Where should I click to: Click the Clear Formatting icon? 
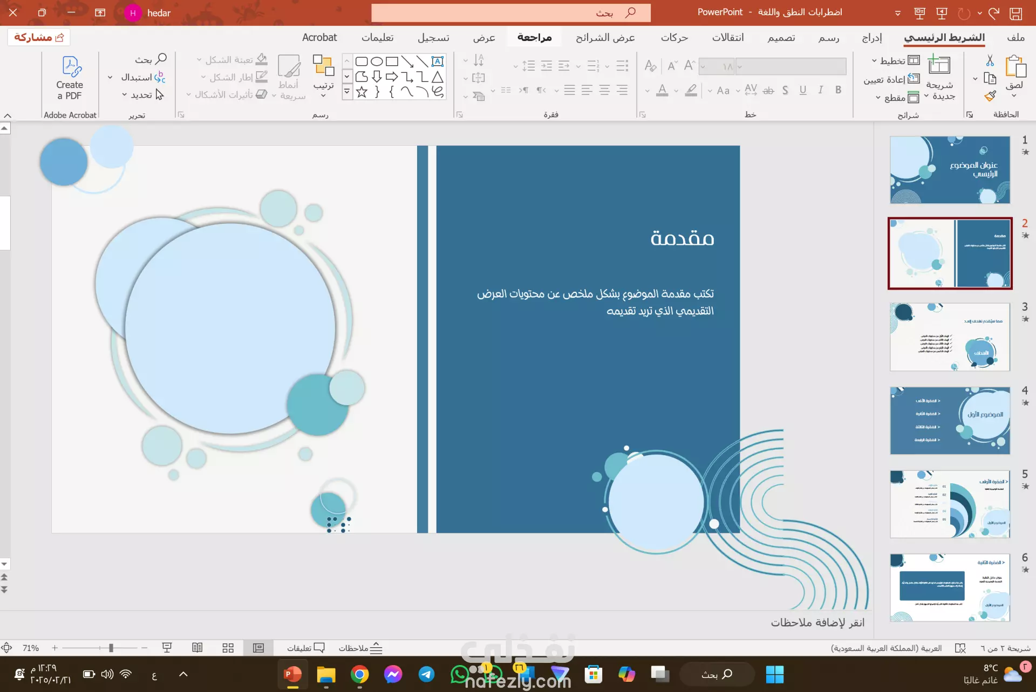tap(651, 66)
